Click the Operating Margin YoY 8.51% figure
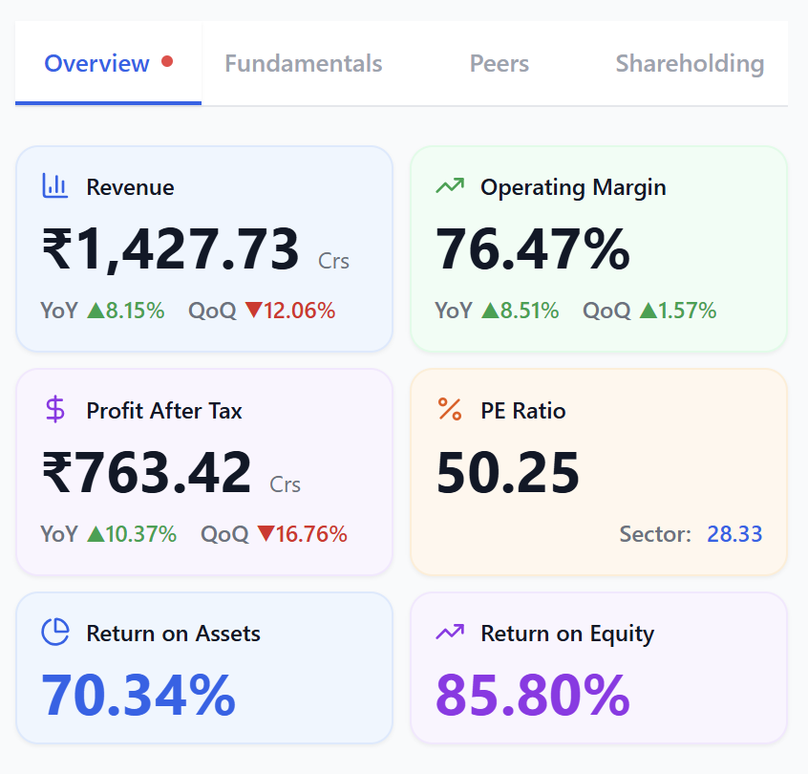The image size is (808, 774). point(529,311)
